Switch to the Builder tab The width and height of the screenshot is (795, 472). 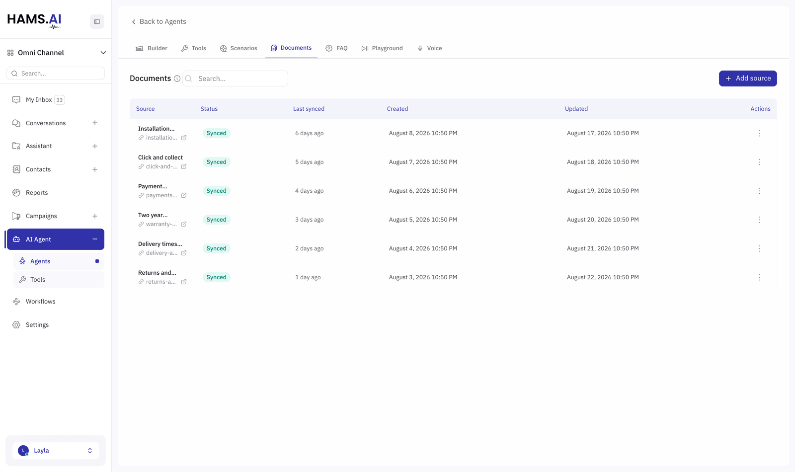(x=152, y=48)
